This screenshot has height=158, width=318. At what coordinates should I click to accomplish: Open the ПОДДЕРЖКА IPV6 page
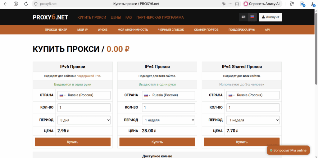tap(242, 30)
